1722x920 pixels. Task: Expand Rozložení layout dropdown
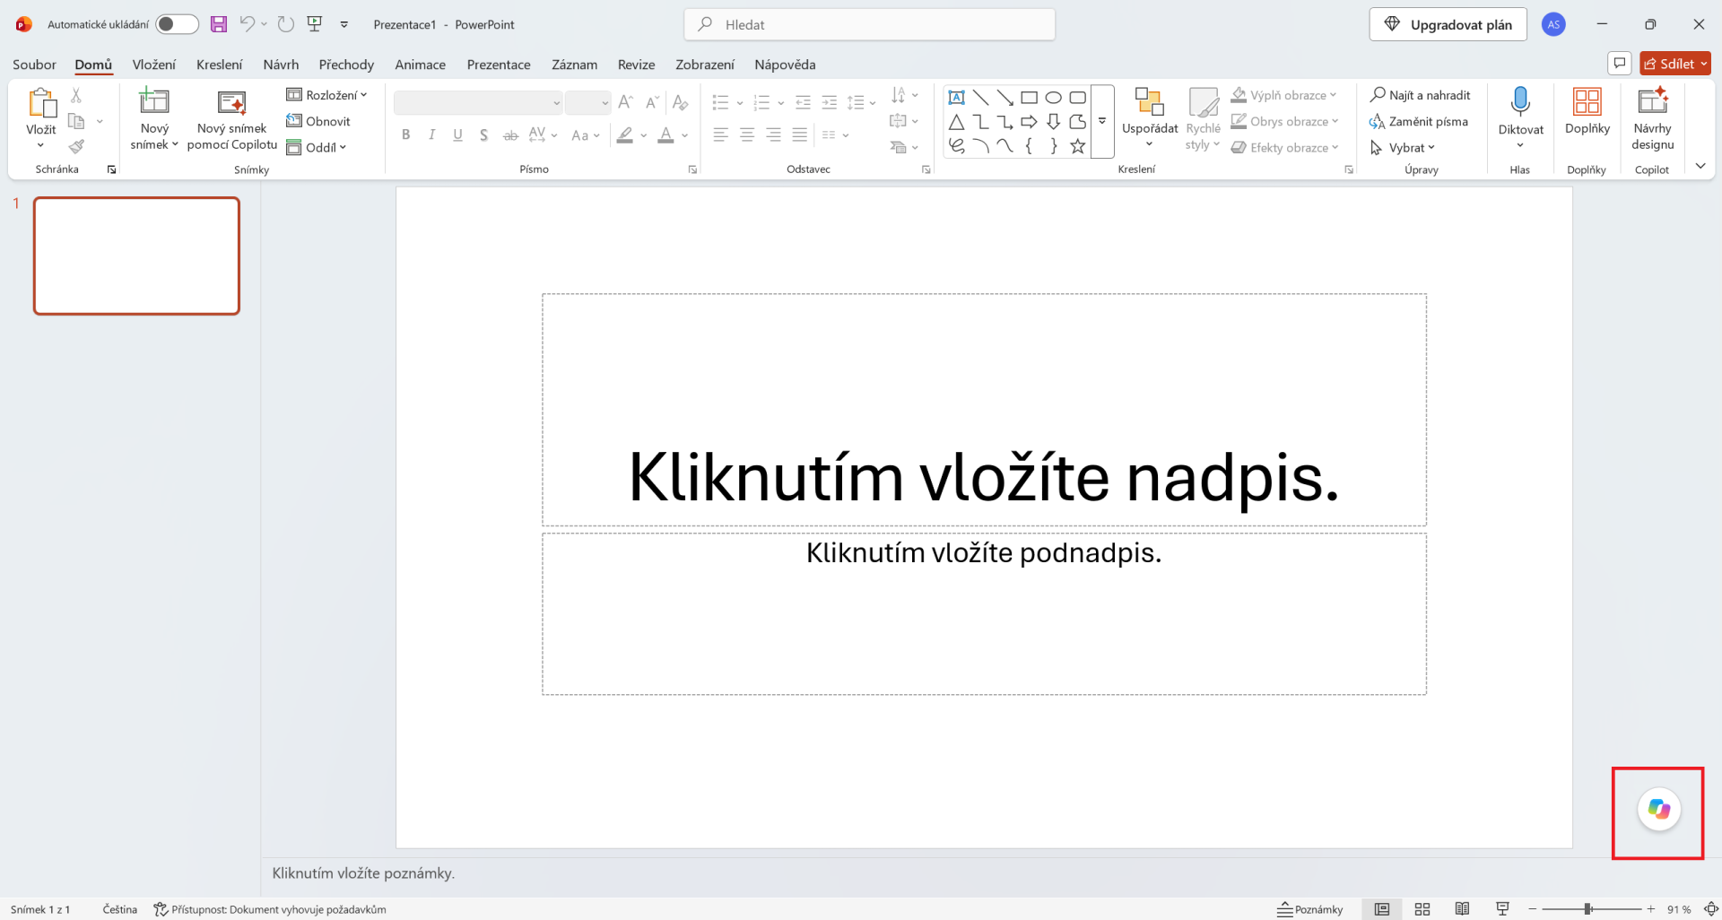click(x=327, y=95)
